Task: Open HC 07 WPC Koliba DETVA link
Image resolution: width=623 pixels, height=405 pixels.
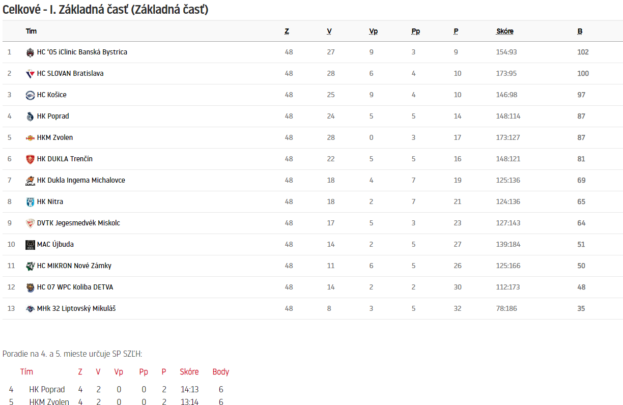Action: tap(75, 287)
